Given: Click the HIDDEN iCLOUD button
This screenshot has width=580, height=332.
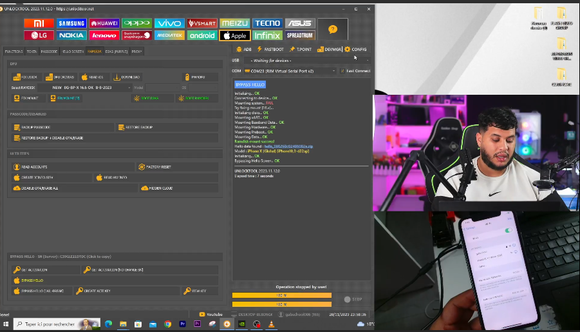Looking at the screenshot, I should pyautogui.click(x=178, y=188).
